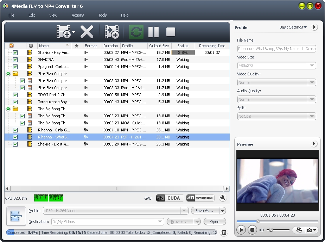Open the Video Size combo box
The height and width of the screenshot is (242, 325).
click(x=276, y=66)
